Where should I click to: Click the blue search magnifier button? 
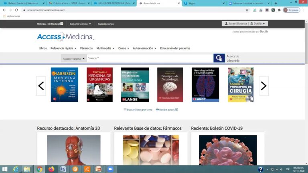point(219,58)
